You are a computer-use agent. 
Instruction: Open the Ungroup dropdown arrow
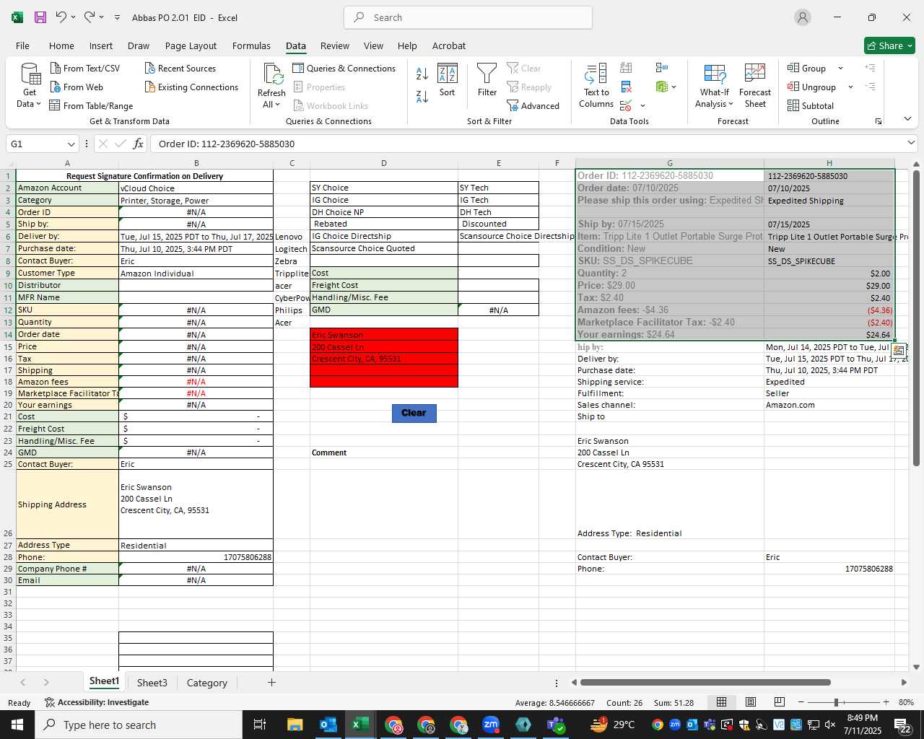point(850,87)
